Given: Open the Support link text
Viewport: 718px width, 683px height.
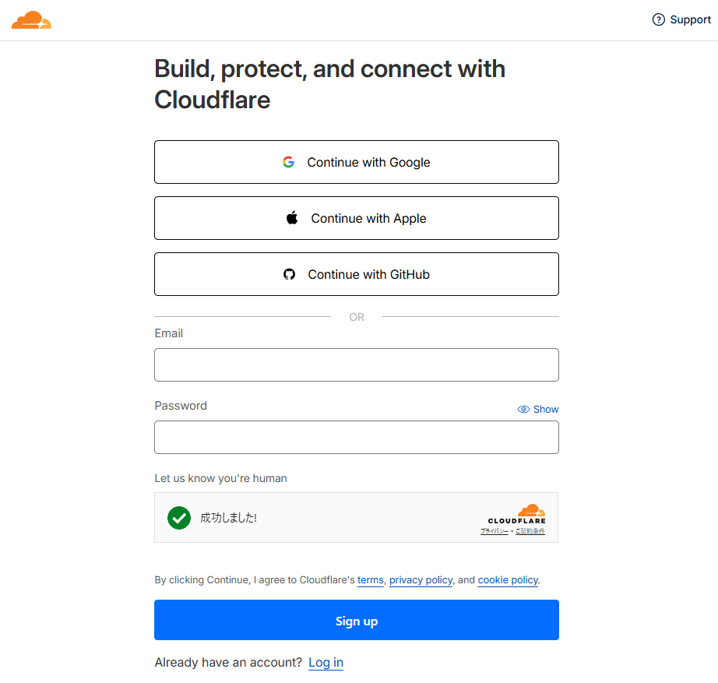Looking at the screenshot, I should 690,20.
